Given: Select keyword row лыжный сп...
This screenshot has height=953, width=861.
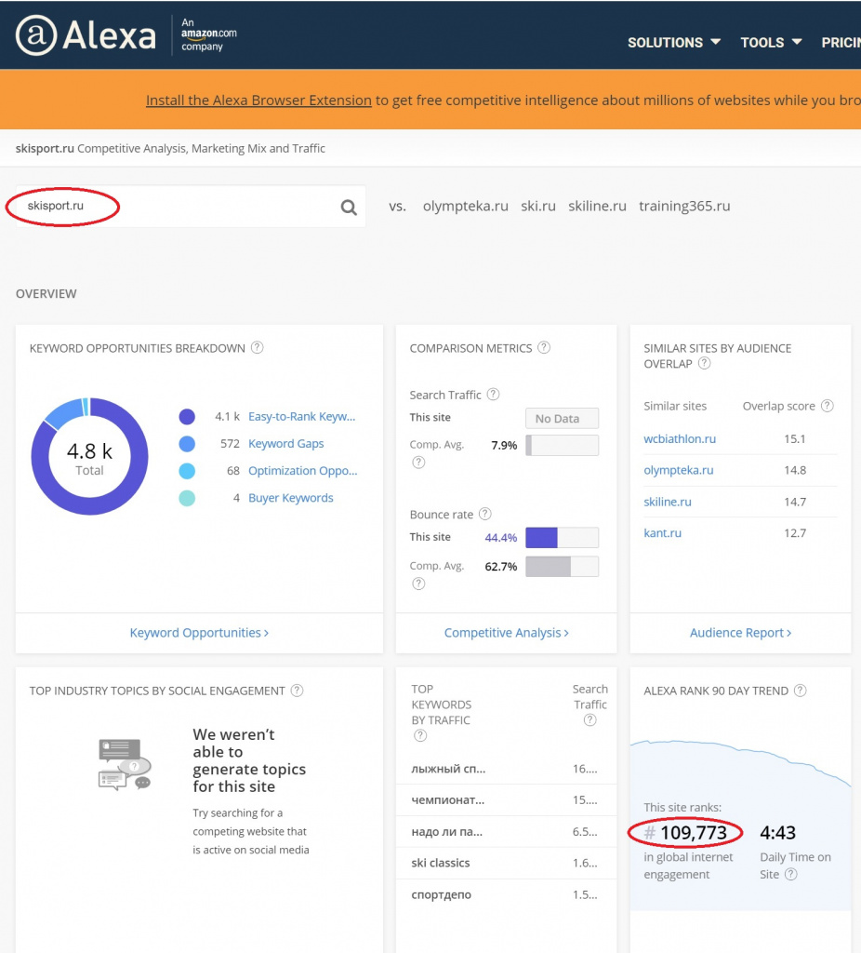Looking at the screenshot, I should [x=506, y=769].
